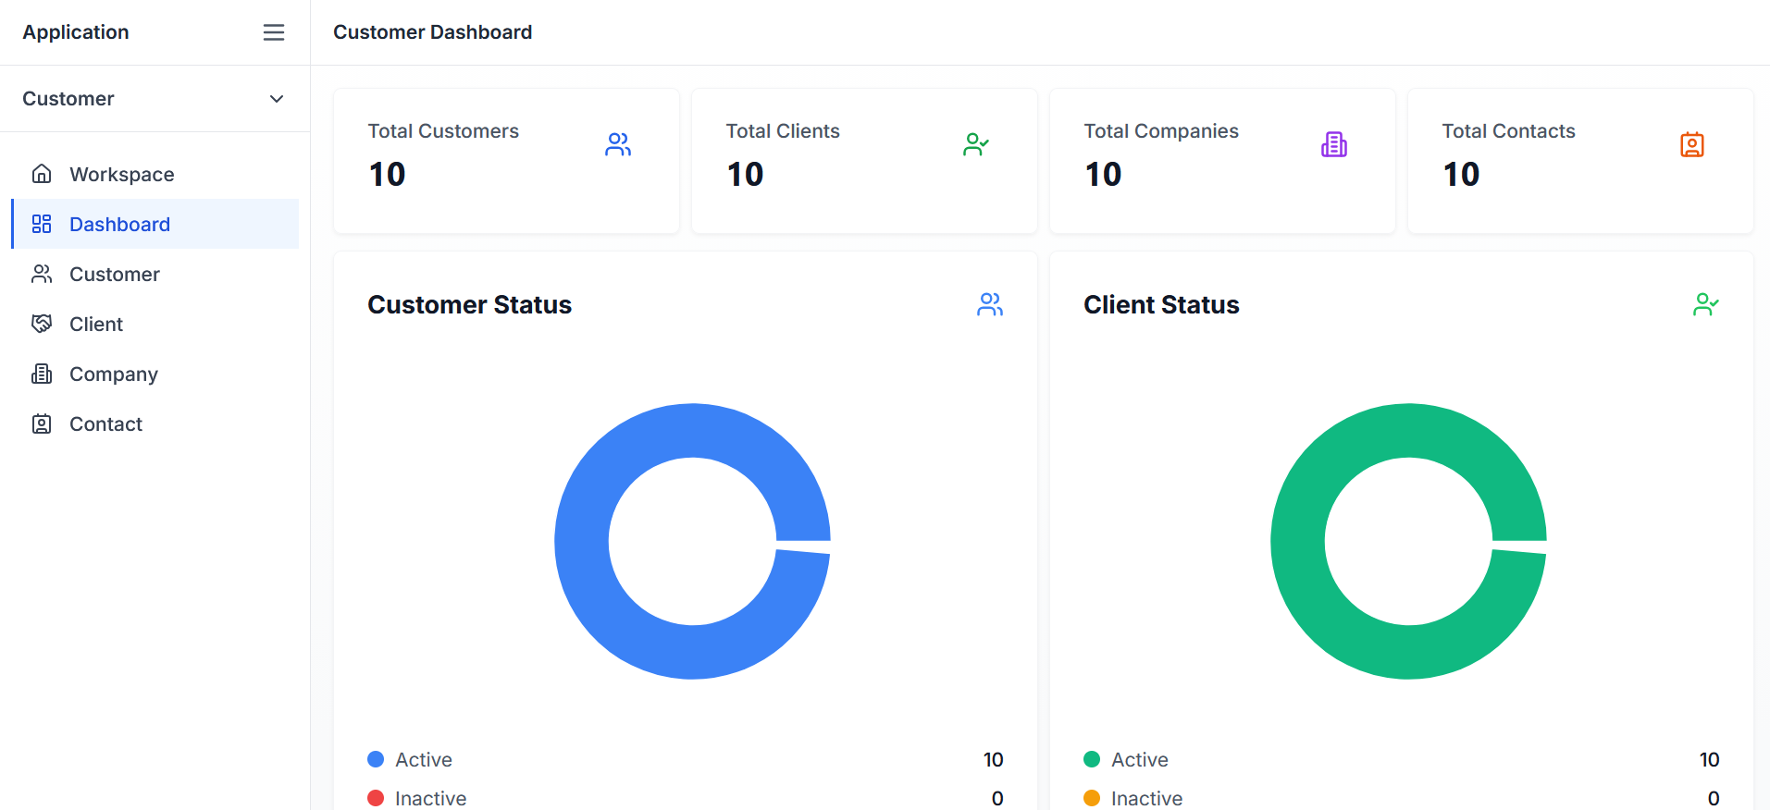The width and height of the screenshot is (1770, 810).
Task: Click the number 10 under Total Customers
Action: [x=387, y=174]
